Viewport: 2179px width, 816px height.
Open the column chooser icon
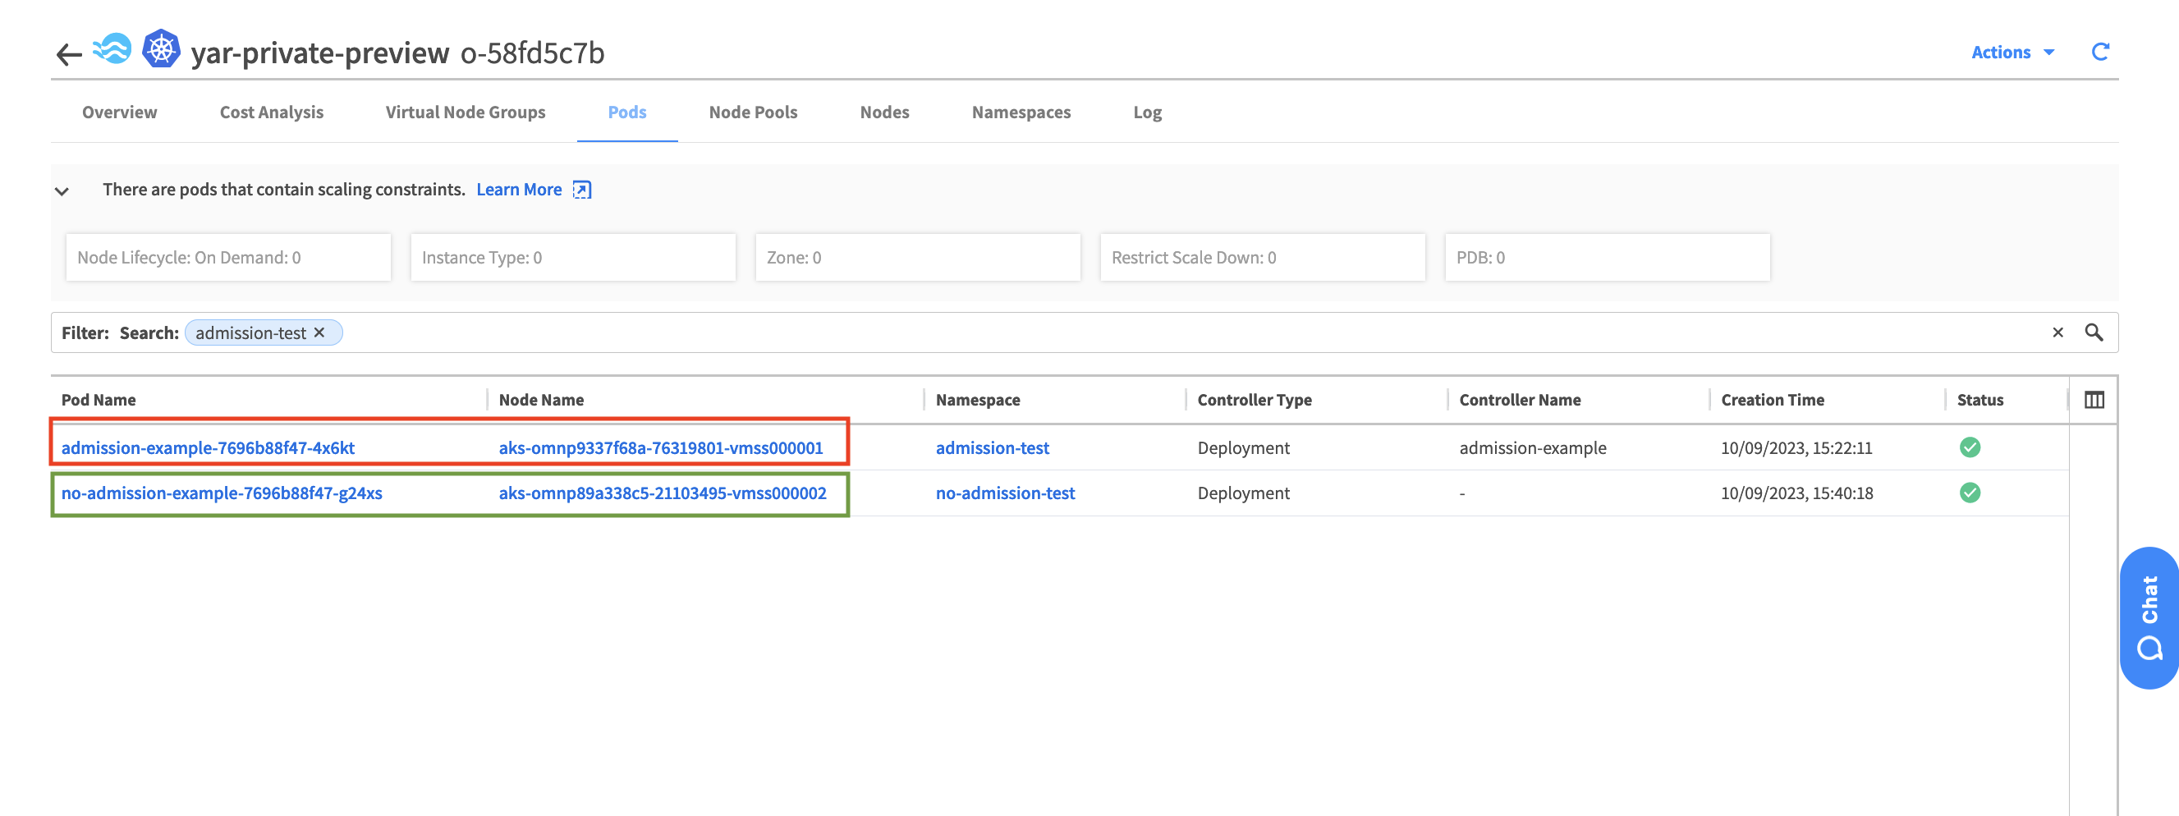(2094, 399)
